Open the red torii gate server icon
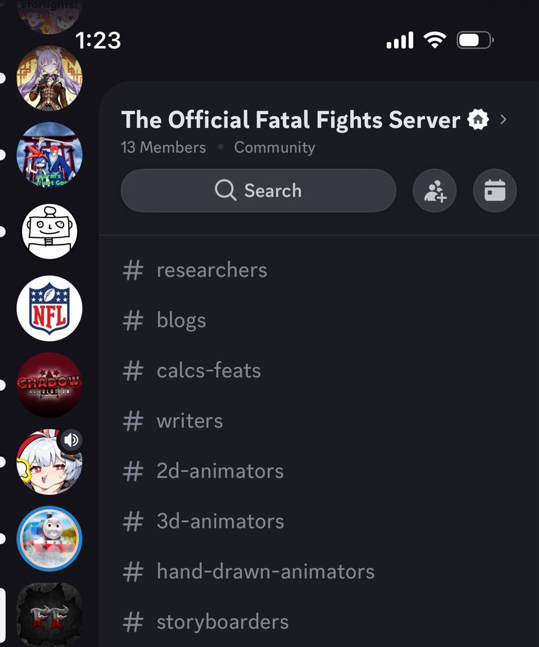This screenshot has height=647, width=539. [x=49, y=155]
